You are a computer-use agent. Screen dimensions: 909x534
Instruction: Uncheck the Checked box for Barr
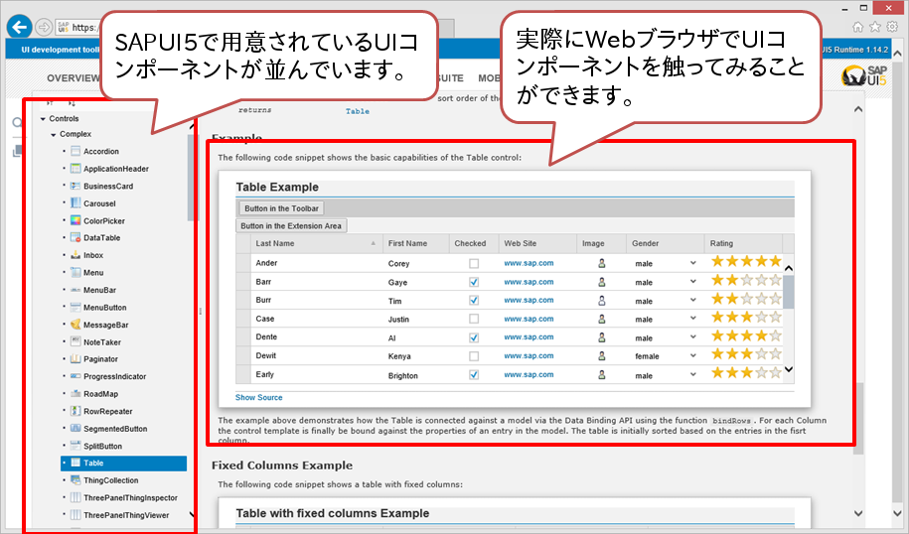474,282
